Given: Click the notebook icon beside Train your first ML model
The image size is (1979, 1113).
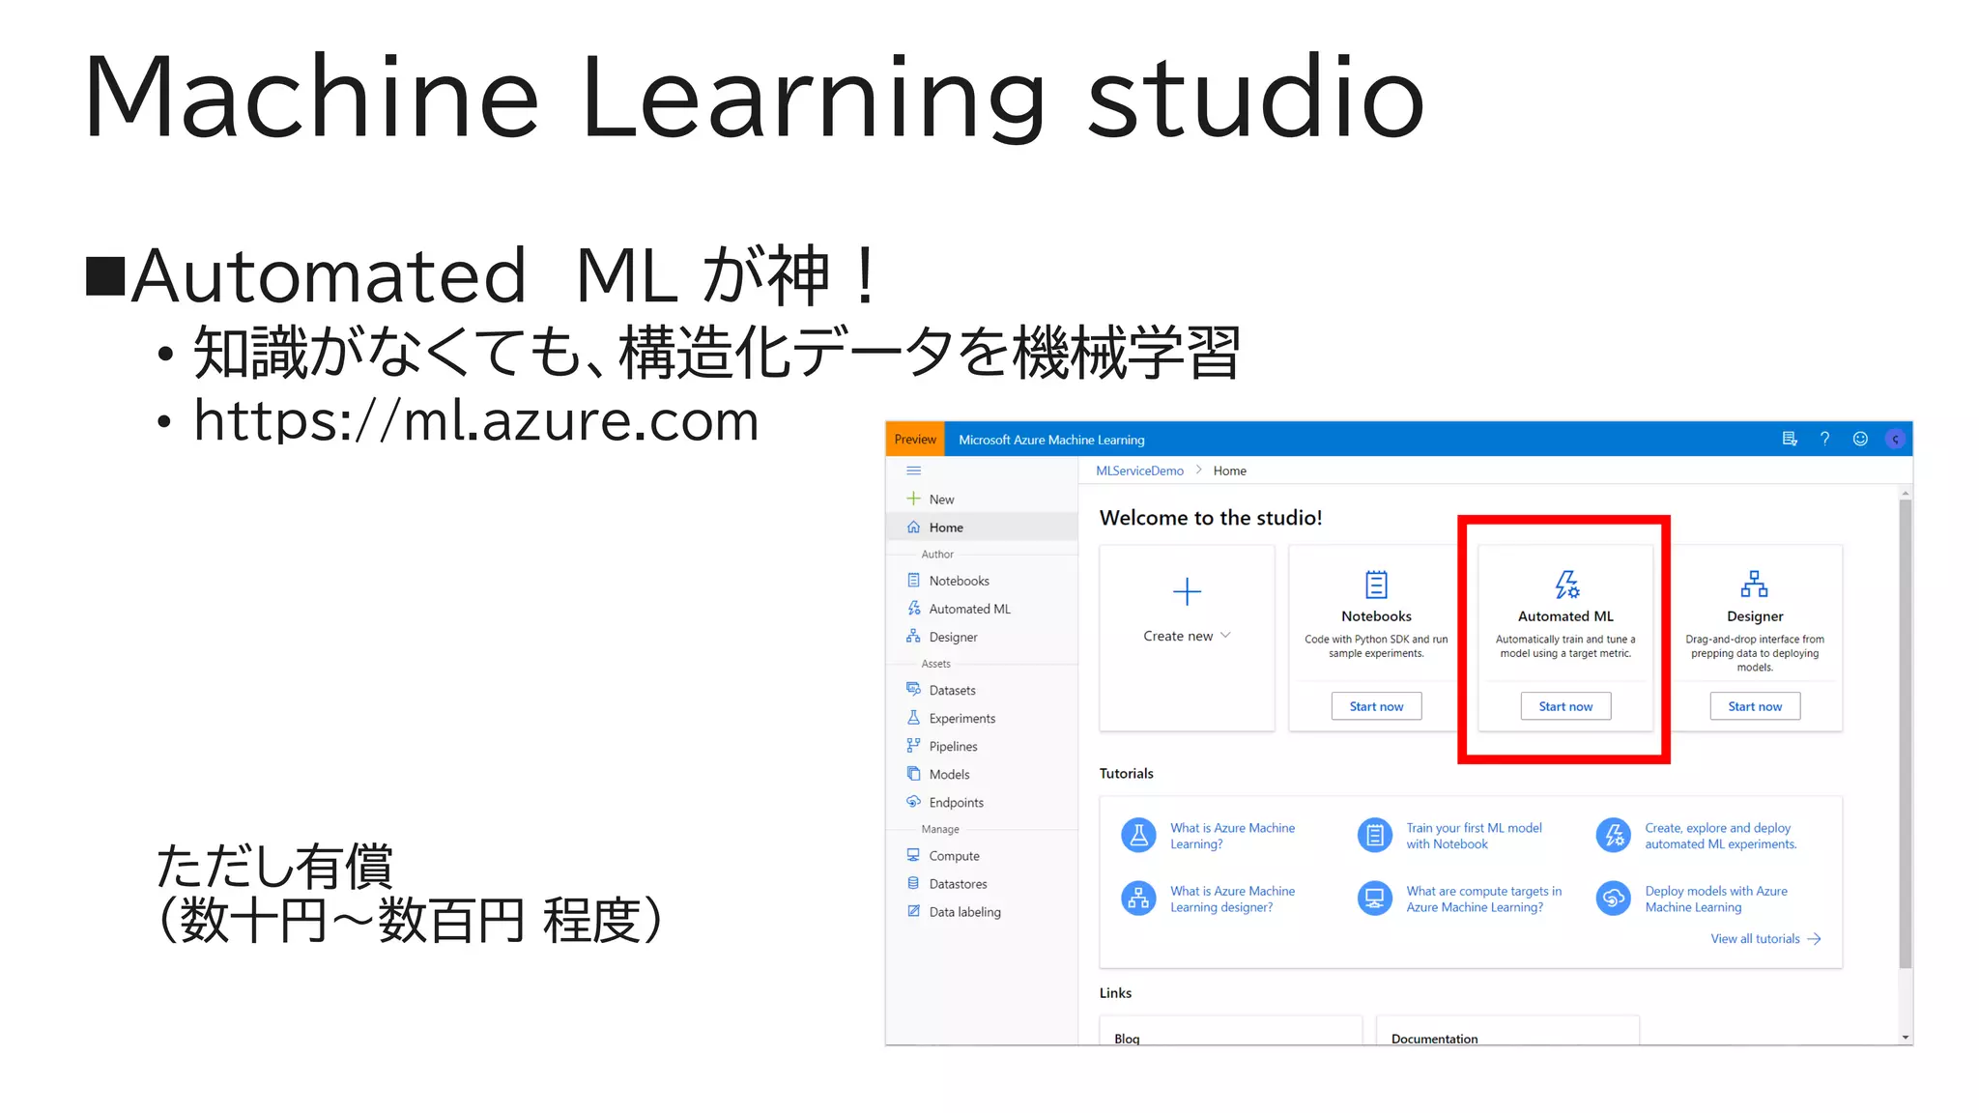Looking at the screenshot, I should click(1374, 835).
